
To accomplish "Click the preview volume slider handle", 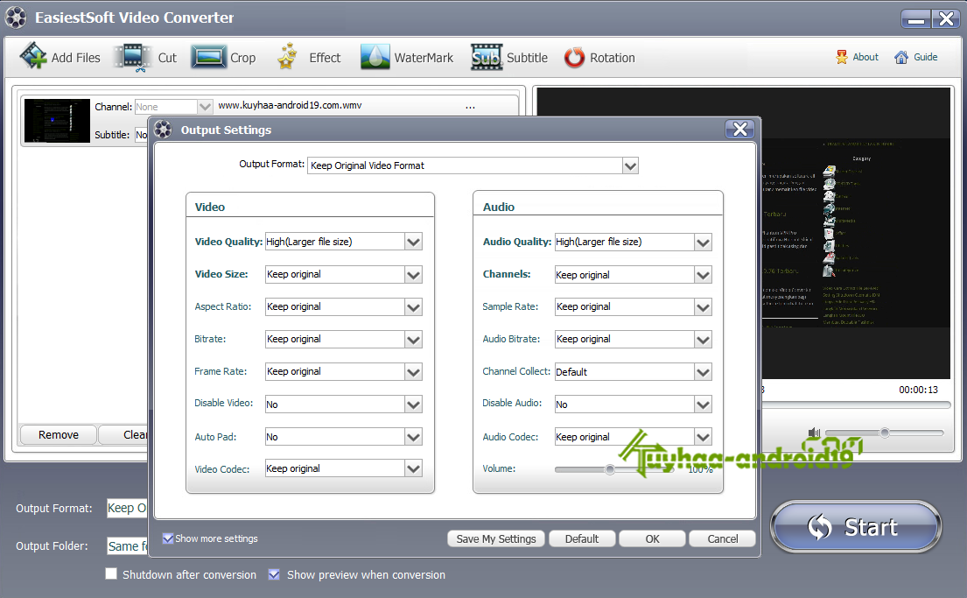I will point(885,433).
